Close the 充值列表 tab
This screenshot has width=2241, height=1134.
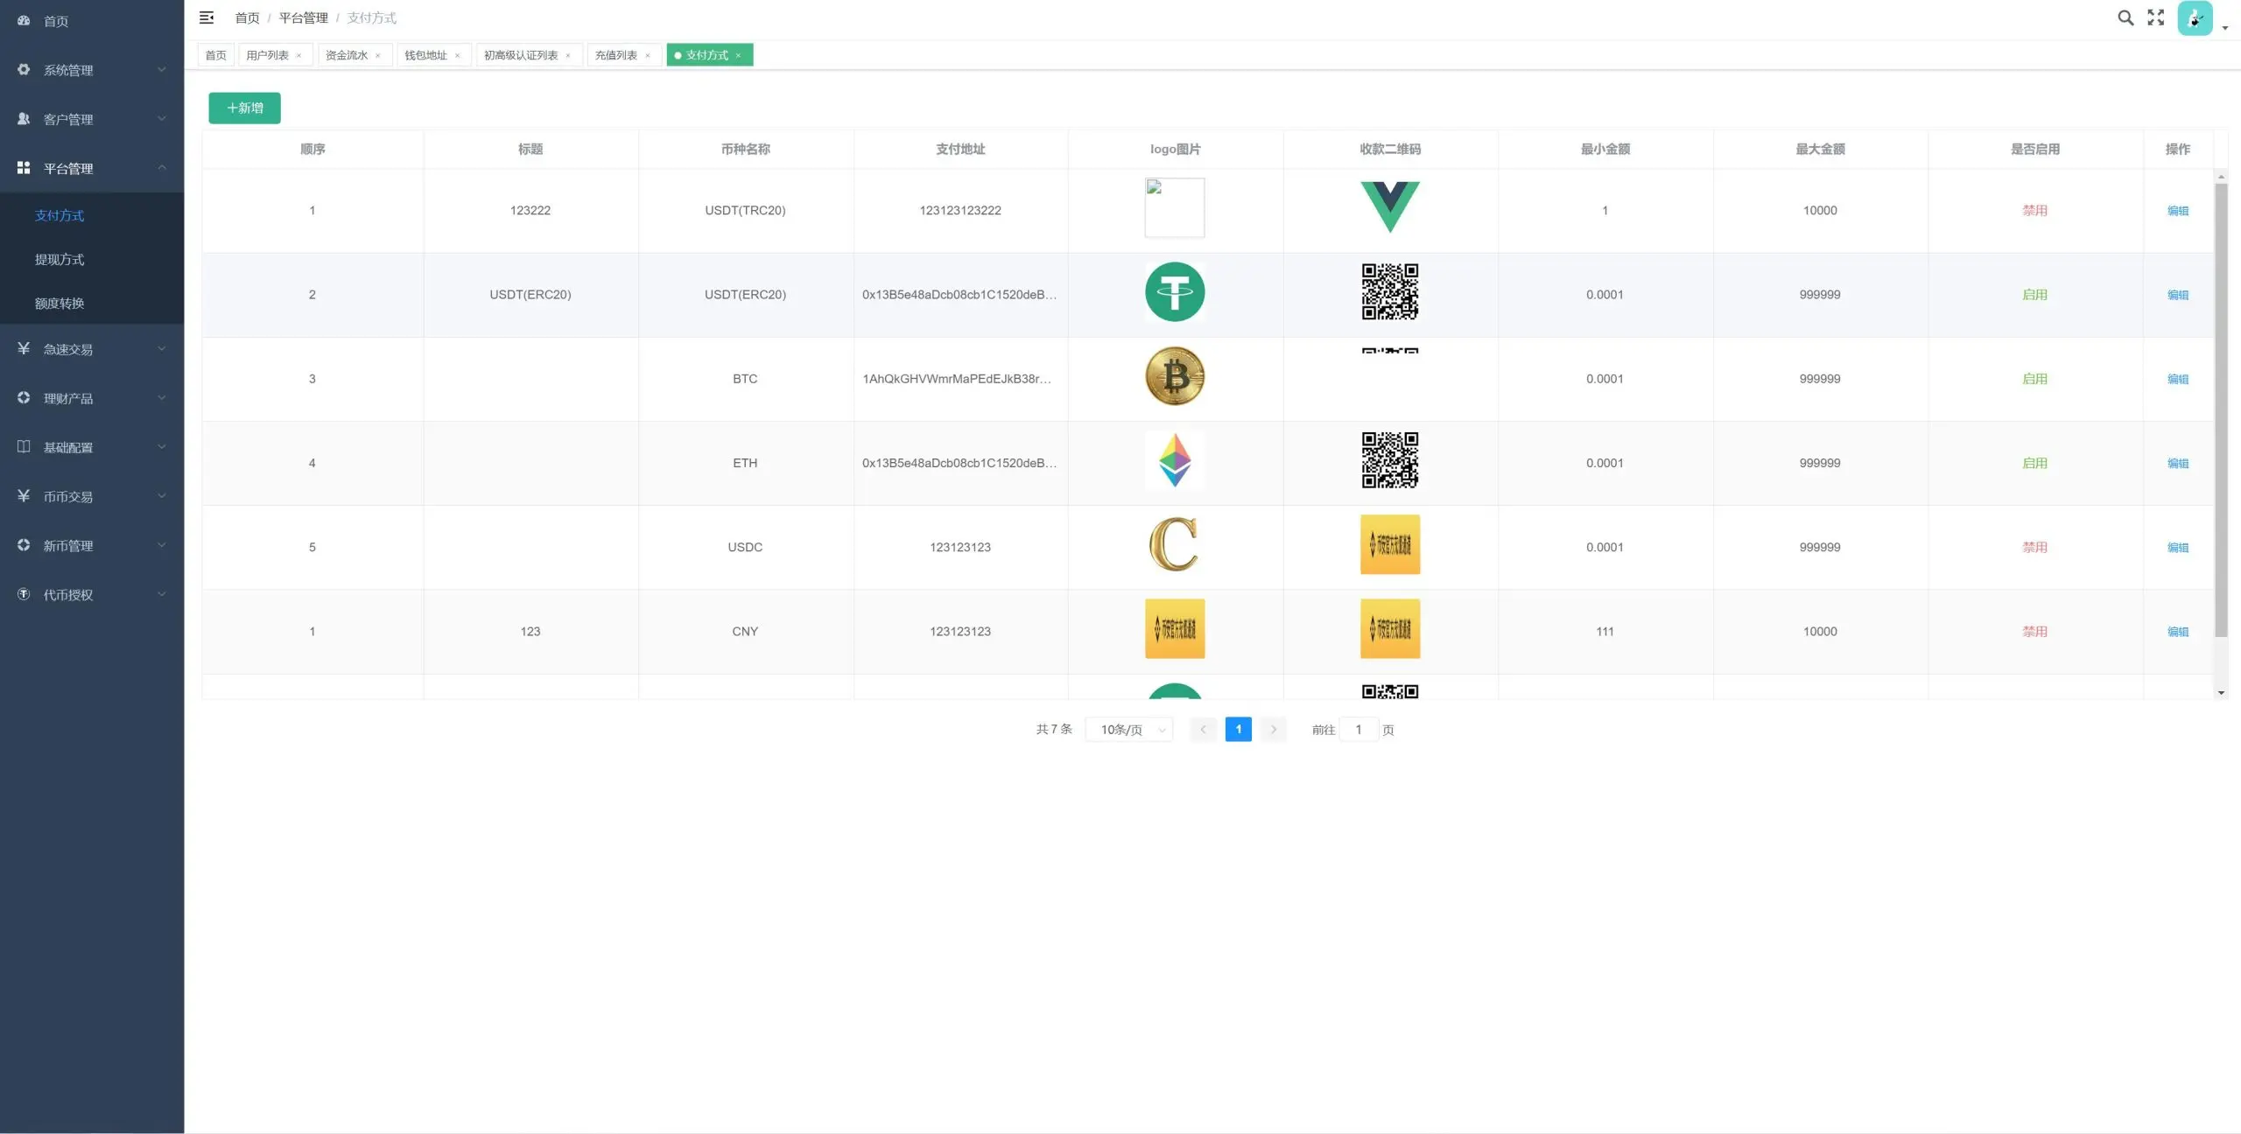click(648, 56)
